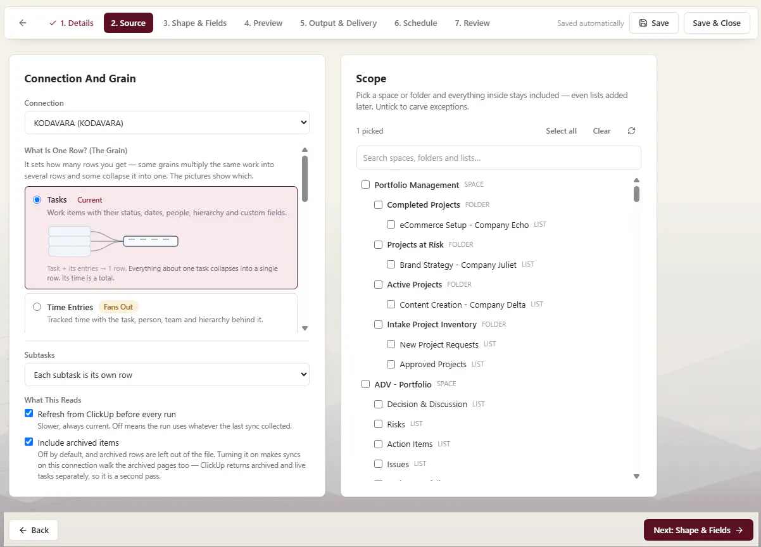Image resolution: width=761 pixels, height=547 pixels.
Task: Open the 7. Review step
Action: [x=472, y=23]
